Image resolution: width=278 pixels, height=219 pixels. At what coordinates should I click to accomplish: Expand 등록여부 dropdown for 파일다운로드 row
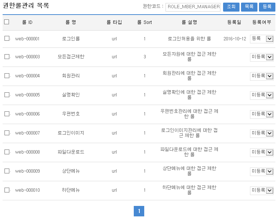tap(262, 152)
